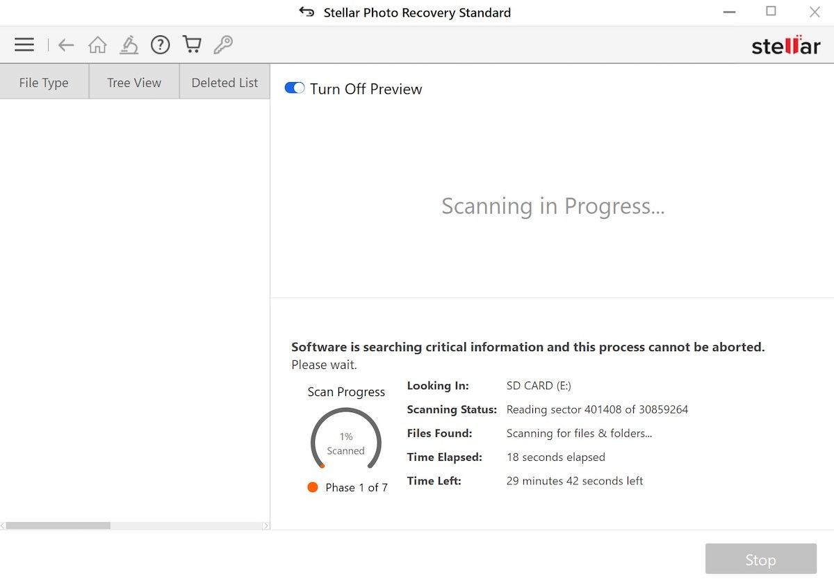Click the "Files Found:" label
The height and width of the screenshot is (581, 834).
tap(440, 433)
